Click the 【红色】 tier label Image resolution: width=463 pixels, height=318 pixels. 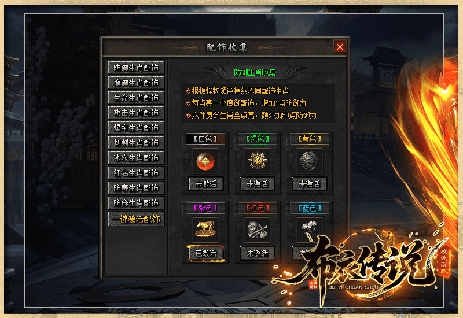click(257, 208)
